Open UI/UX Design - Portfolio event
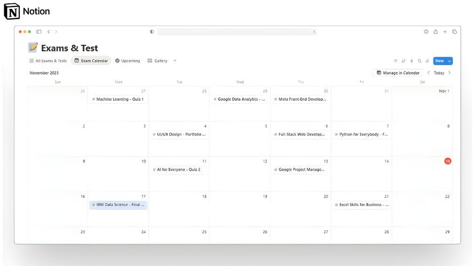 tap(179, 135)
